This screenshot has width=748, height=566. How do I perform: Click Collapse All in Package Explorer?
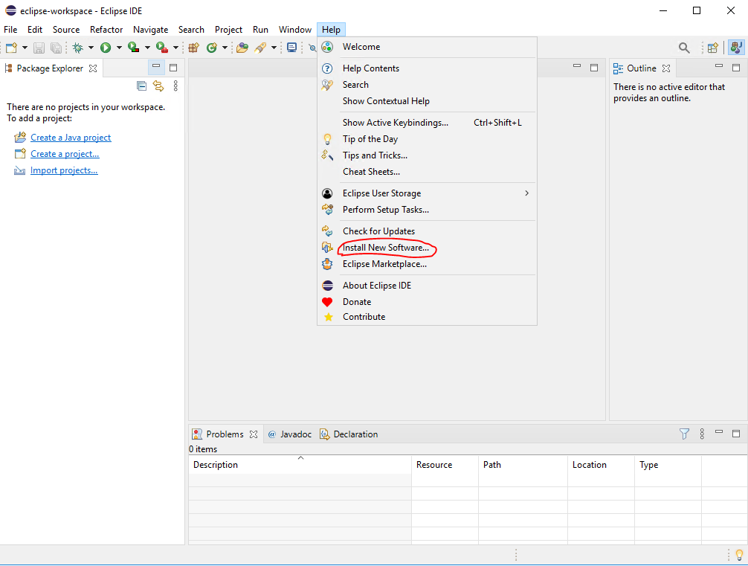tap(142, 86)
